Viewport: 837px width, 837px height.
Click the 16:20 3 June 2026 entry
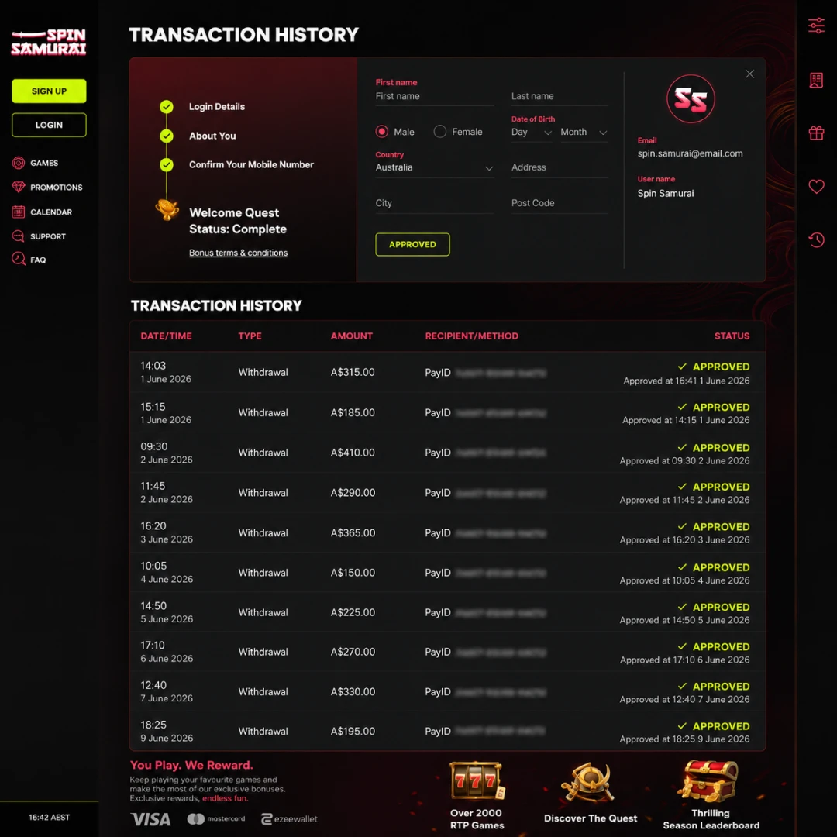pyautogui.click(x=167, y=532)
